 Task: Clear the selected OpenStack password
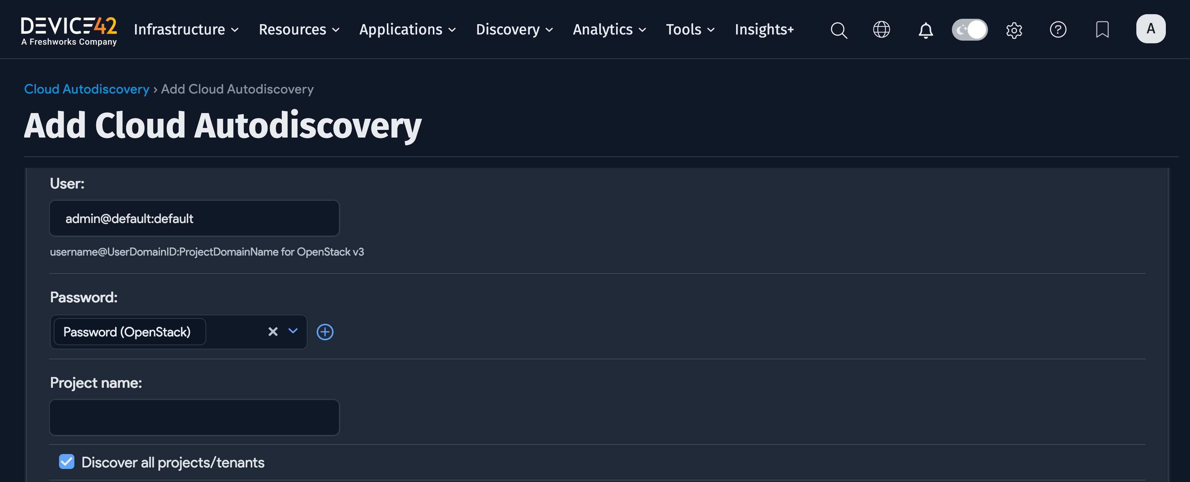coord(273,331)
